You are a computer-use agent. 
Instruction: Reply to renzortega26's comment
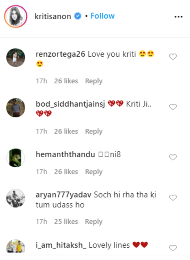tap(94, 81)
